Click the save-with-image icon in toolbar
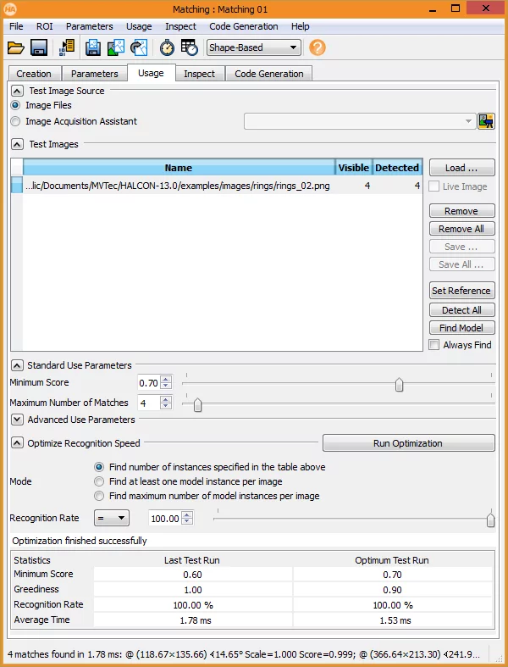Image resolution: width=508 pixels, height=667 pixels. (93, 48)
